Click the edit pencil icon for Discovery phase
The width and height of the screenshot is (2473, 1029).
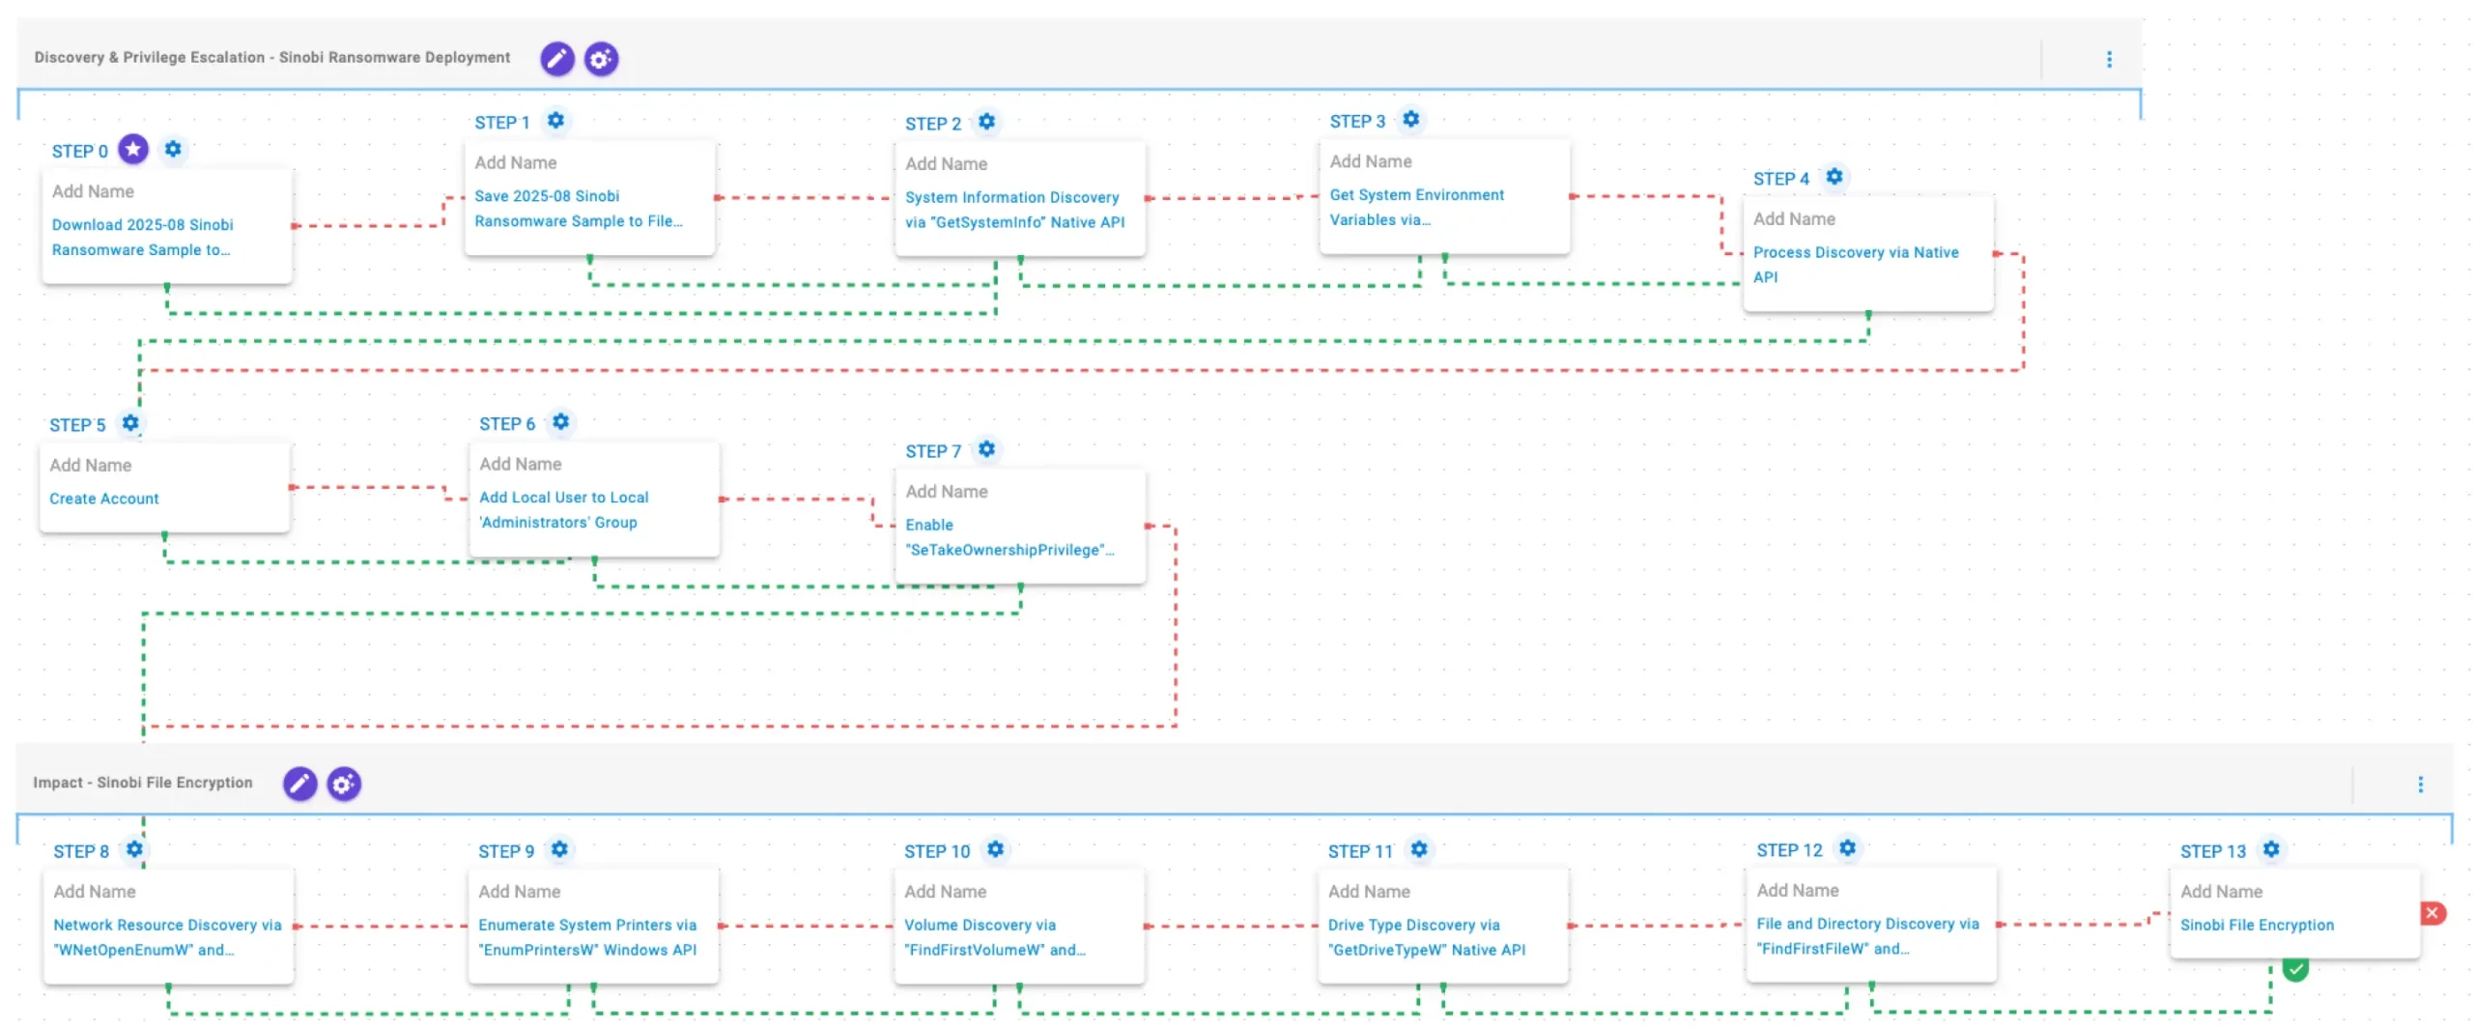[x=556, y=59]
